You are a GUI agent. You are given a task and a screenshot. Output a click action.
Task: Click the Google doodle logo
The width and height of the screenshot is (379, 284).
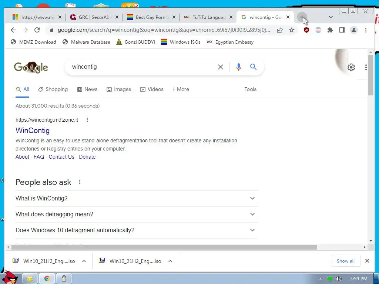coord(31,67)
